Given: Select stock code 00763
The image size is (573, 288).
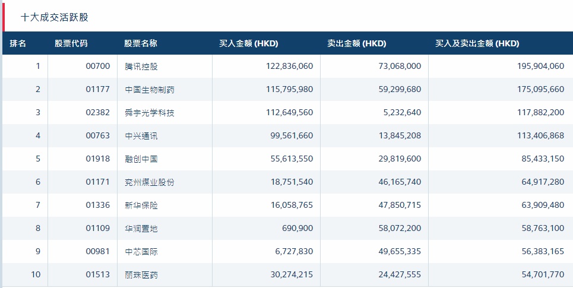Looking at the screenshot, I should click(x=97, y=135).
